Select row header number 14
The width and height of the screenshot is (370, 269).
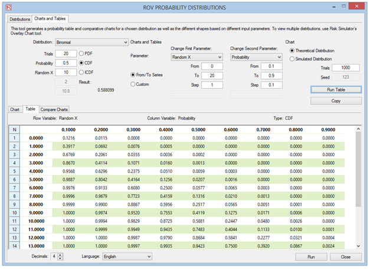pos(14,246)
